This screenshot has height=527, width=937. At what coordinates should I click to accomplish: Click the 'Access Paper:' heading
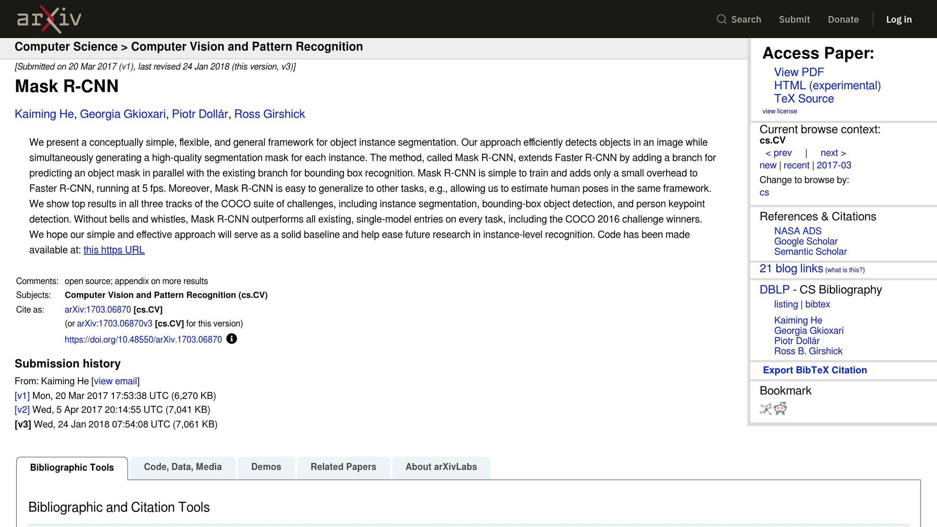tap(818, 53)
